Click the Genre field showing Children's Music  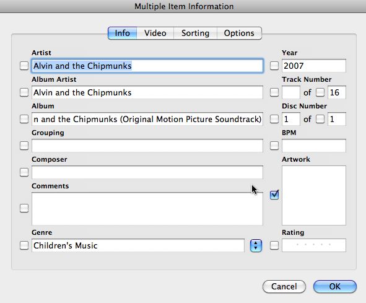point(138,245)
